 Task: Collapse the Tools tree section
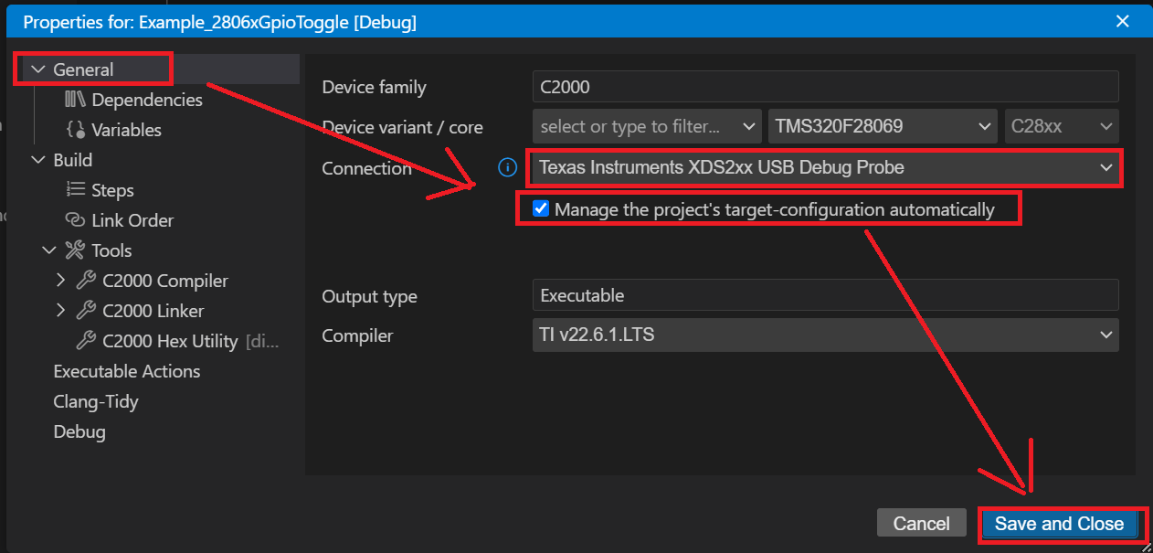point(49,250)
